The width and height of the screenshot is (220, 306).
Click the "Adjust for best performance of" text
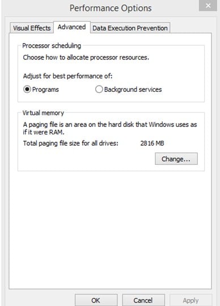click(x=67, y=76)
